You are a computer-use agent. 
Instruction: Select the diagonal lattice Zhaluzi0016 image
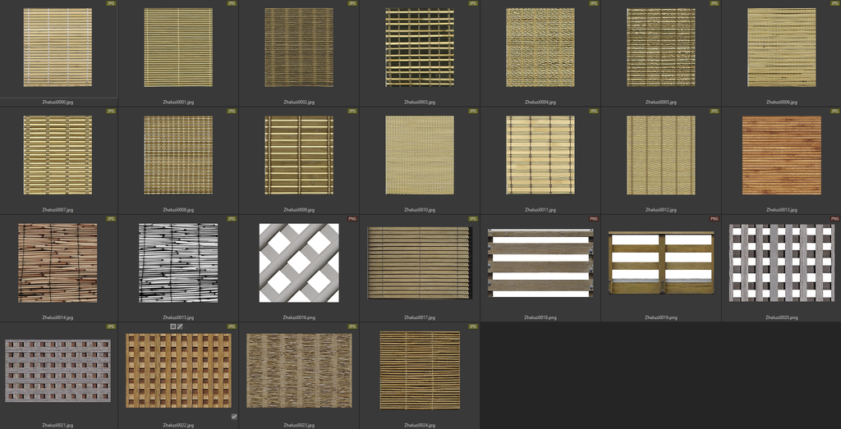299,262
